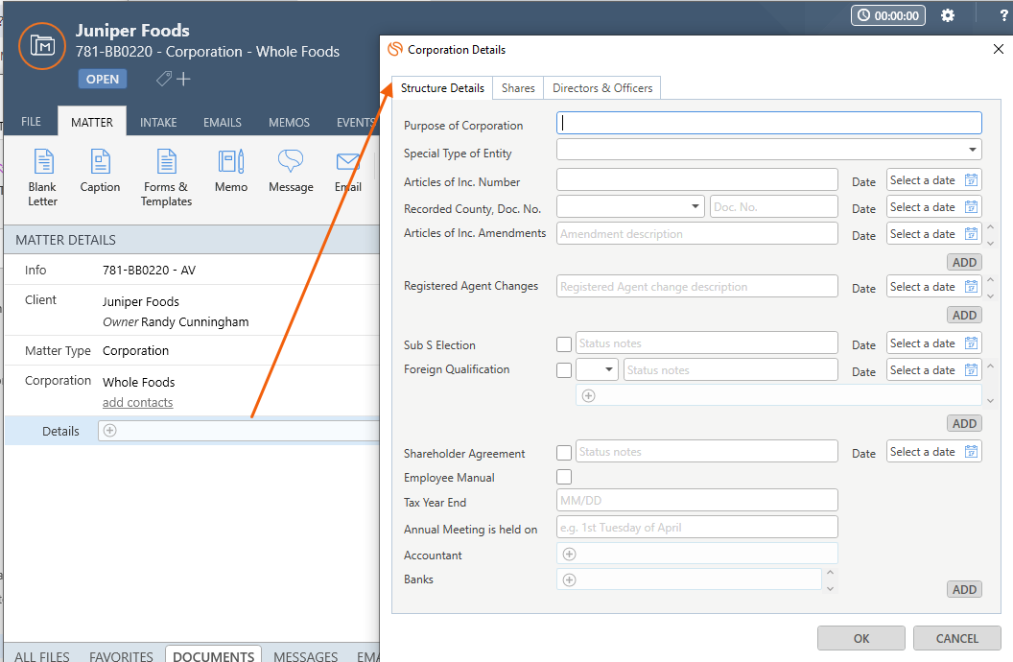Open the MEMOS tab
Image resolution: width=1013 pixels, height=662 pixels.
pyautogui.click(x=289, y=122)
